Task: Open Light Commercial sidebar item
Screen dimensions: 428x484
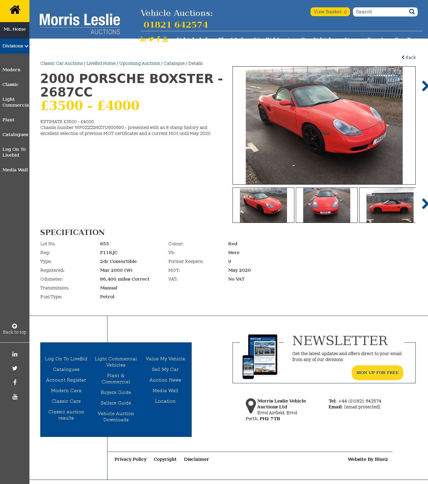Action: [x=16, y=102]
